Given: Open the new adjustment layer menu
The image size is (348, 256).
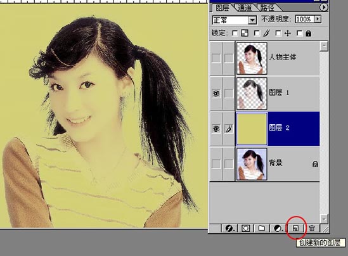Looking at the screenshot, I should (278, 228).
